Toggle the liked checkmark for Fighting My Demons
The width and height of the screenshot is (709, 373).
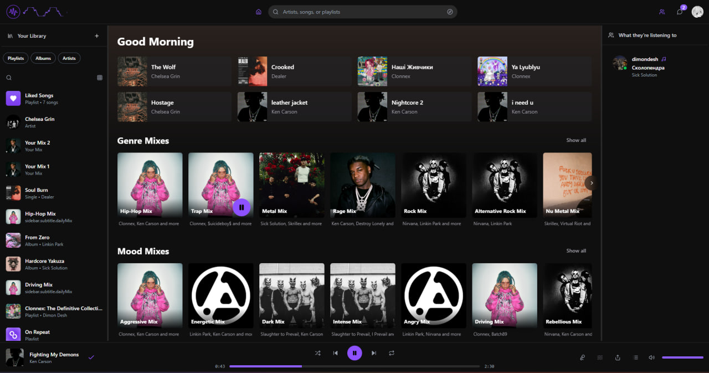click(91, 357)
